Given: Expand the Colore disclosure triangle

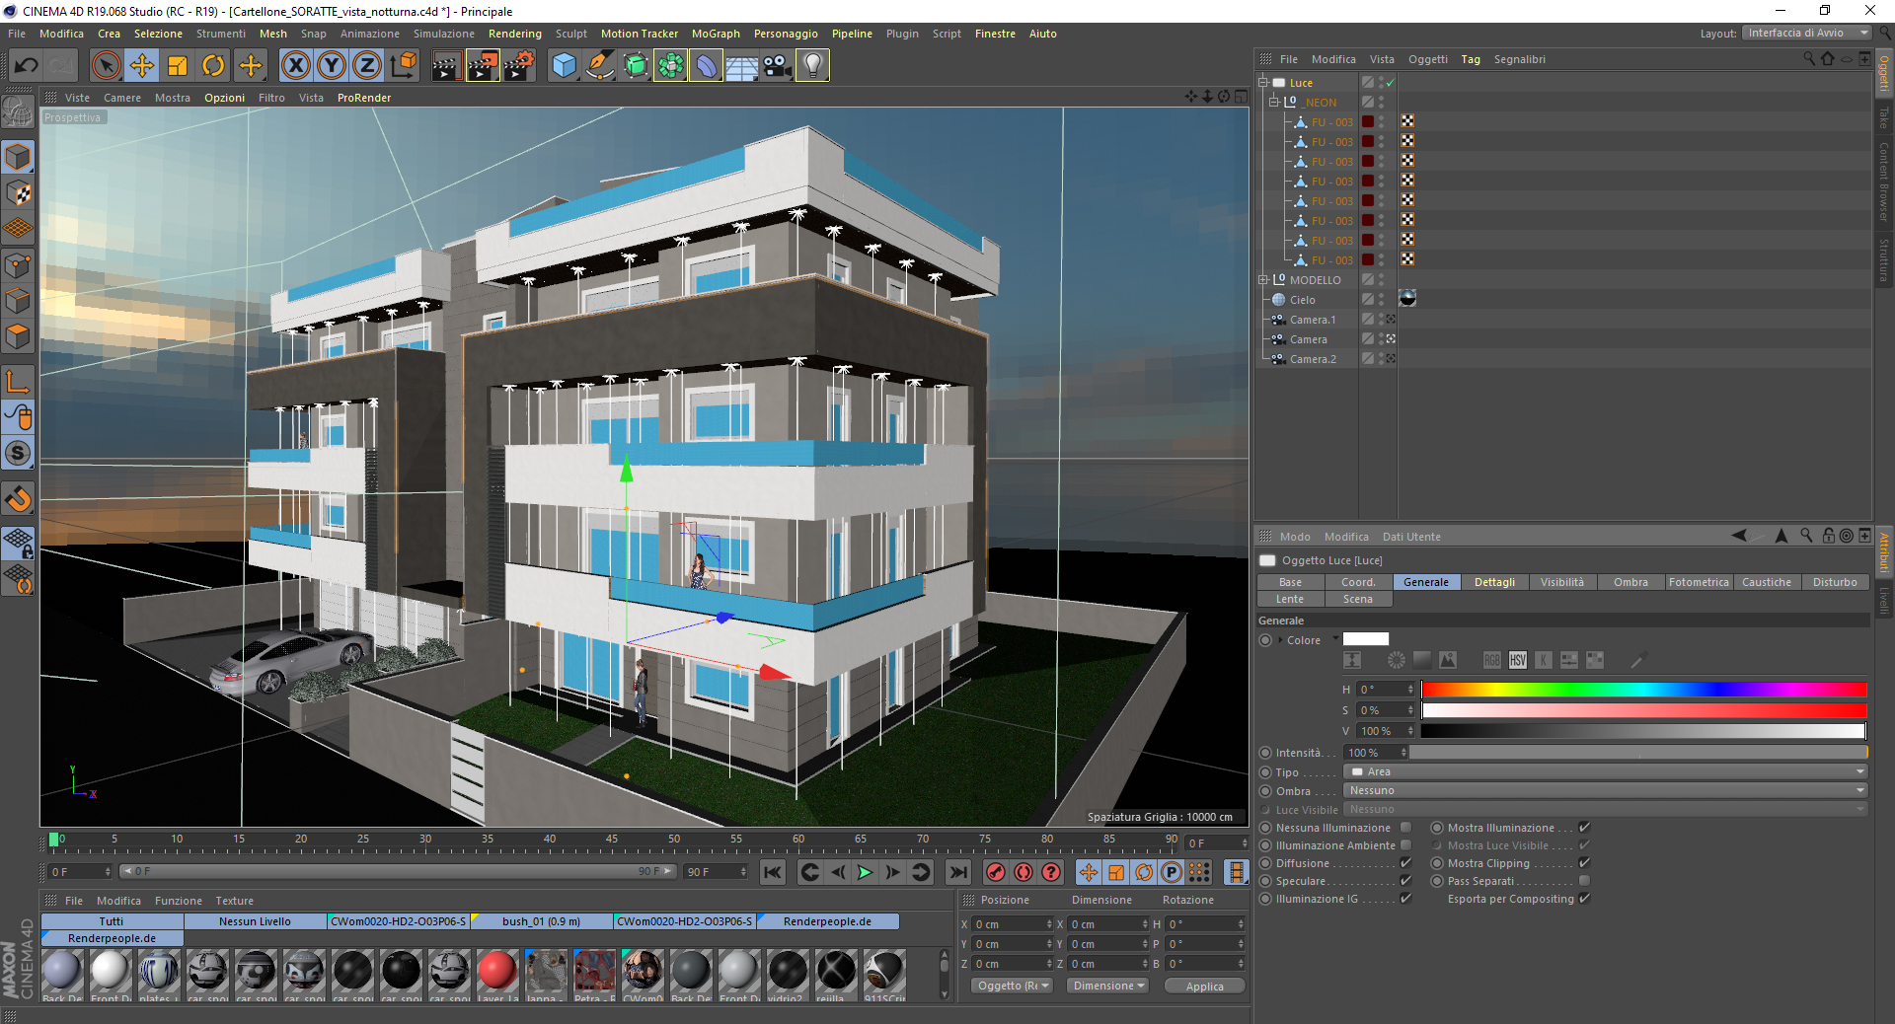Looking at the screenshot, I should [1280, 640].
